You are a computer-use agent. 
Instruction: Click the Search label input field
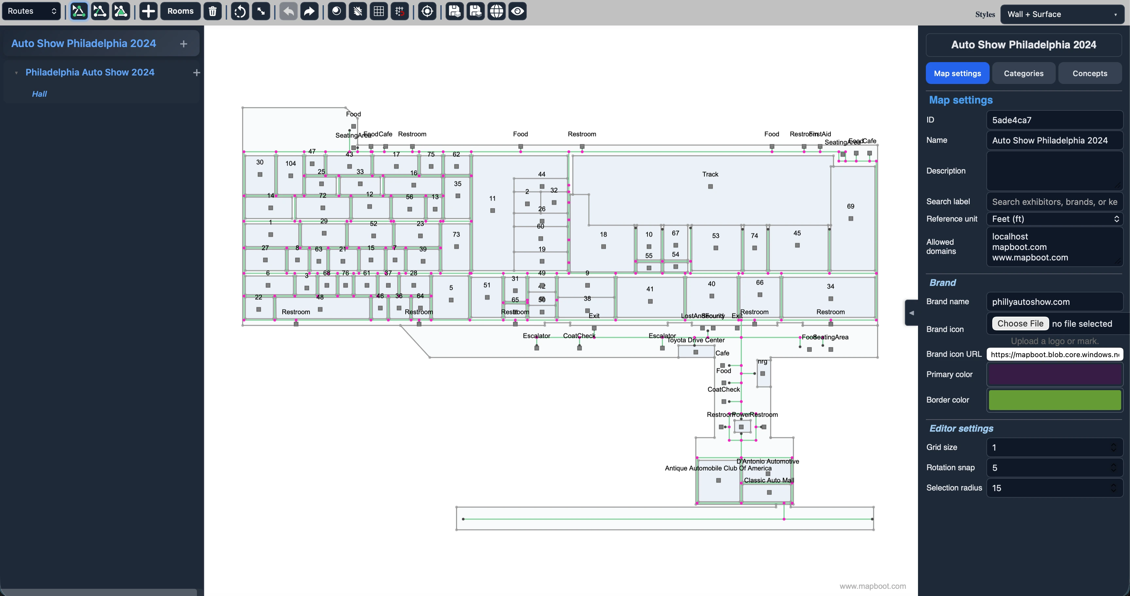[1054, 202]
